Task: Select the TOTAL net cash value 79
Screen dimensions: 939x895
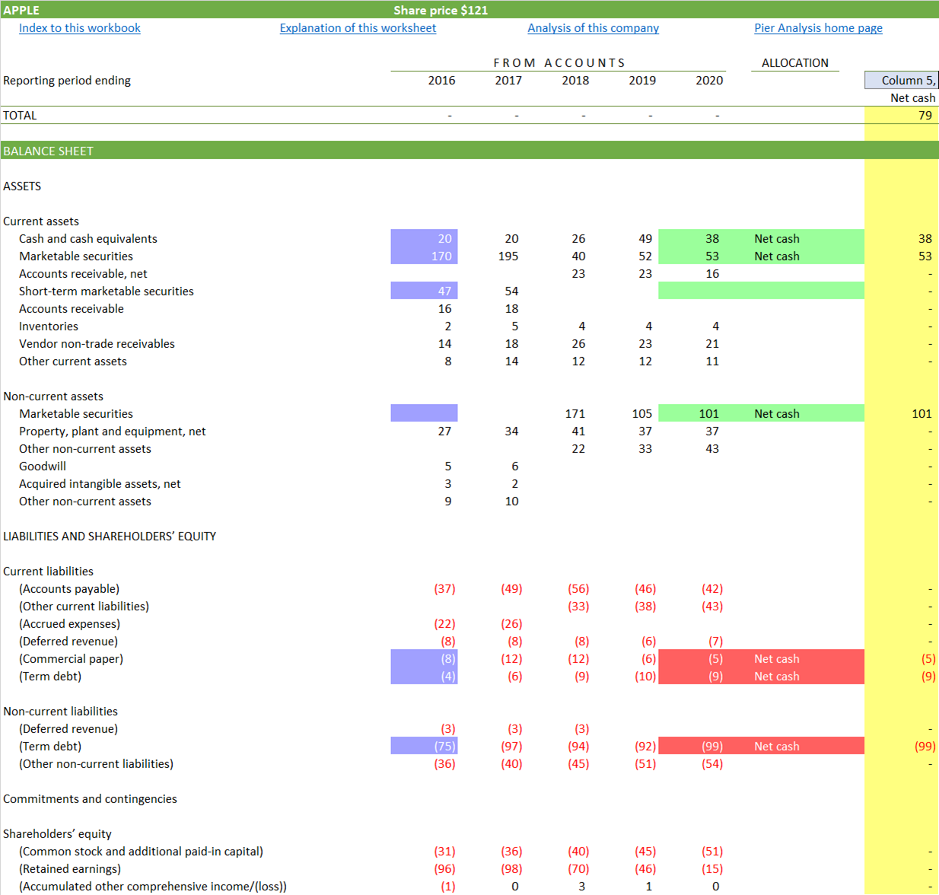Action: click(925, 116)
